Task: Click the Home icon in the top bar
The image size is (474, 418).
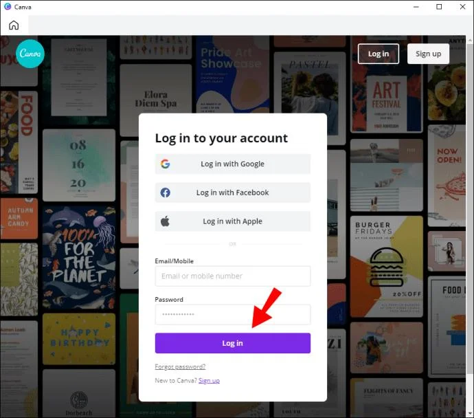Action: (x=14, y=25)
